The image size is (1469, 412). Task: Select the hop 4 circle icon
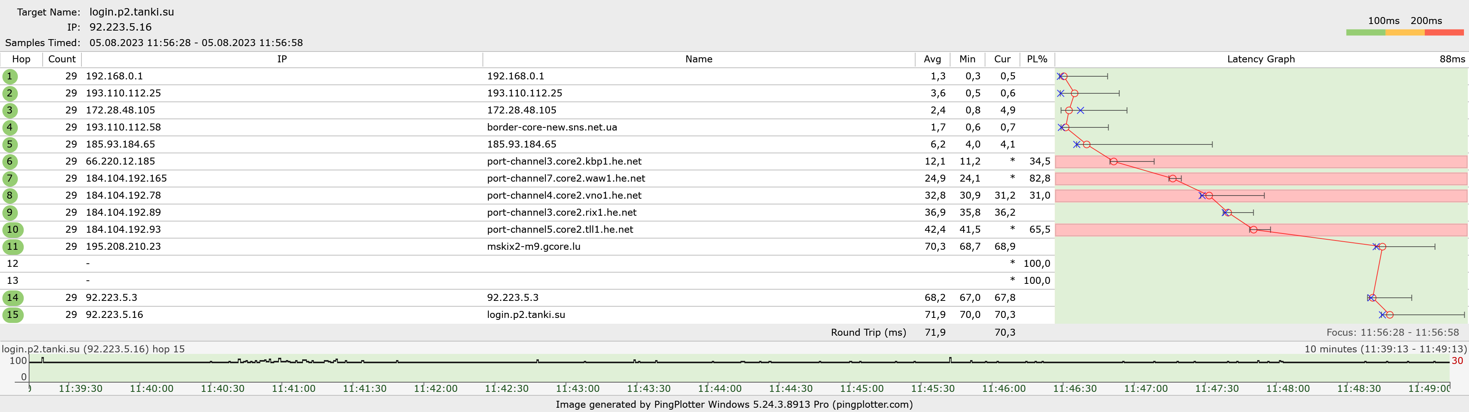(10, 127)
